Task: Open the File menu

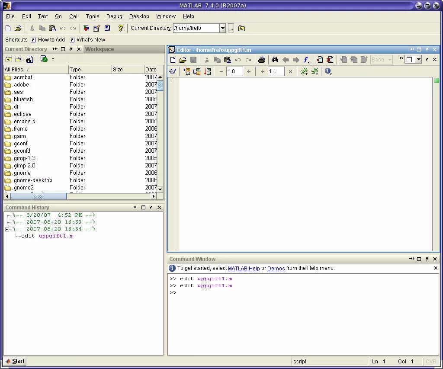Action: click(10, 16)
